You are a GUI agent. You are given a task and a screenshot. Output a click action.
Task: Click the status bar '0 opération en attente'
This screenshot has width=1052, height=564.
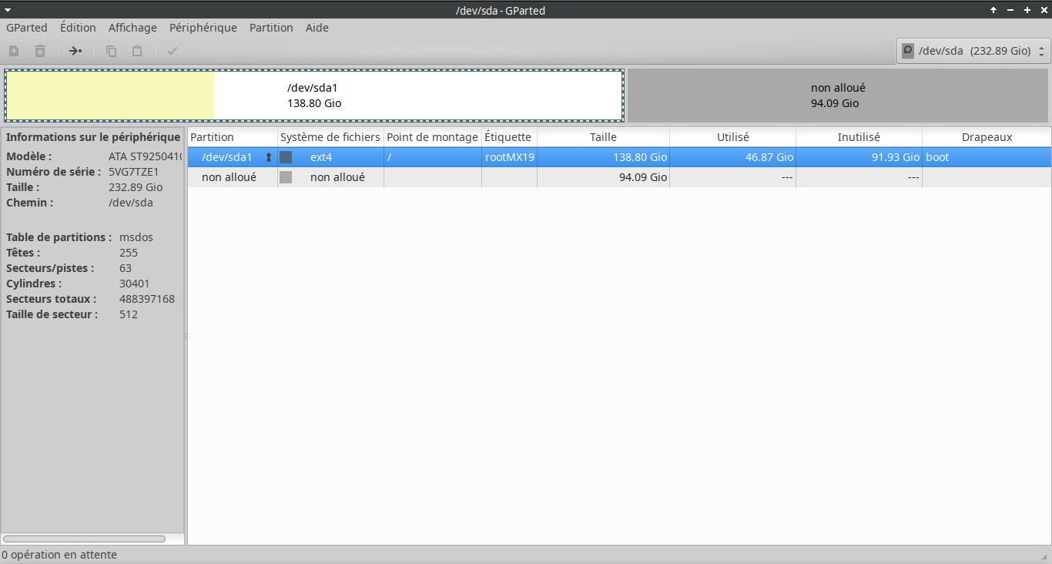coord(59,555)
